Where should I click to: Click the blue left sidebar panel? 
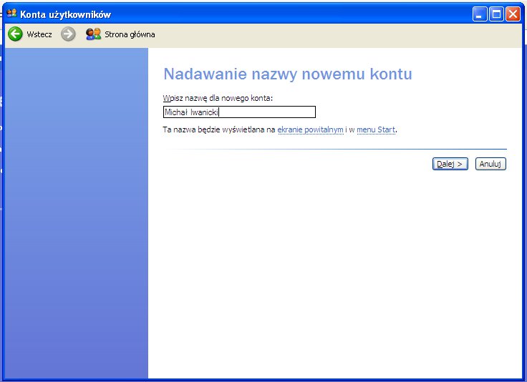pyautogui.click(x=76, y=215)
